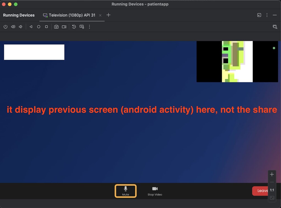This screenshot has width=281, height=208.
Task: Select the Running Devices panel title
Action: [x=18, y=15]
